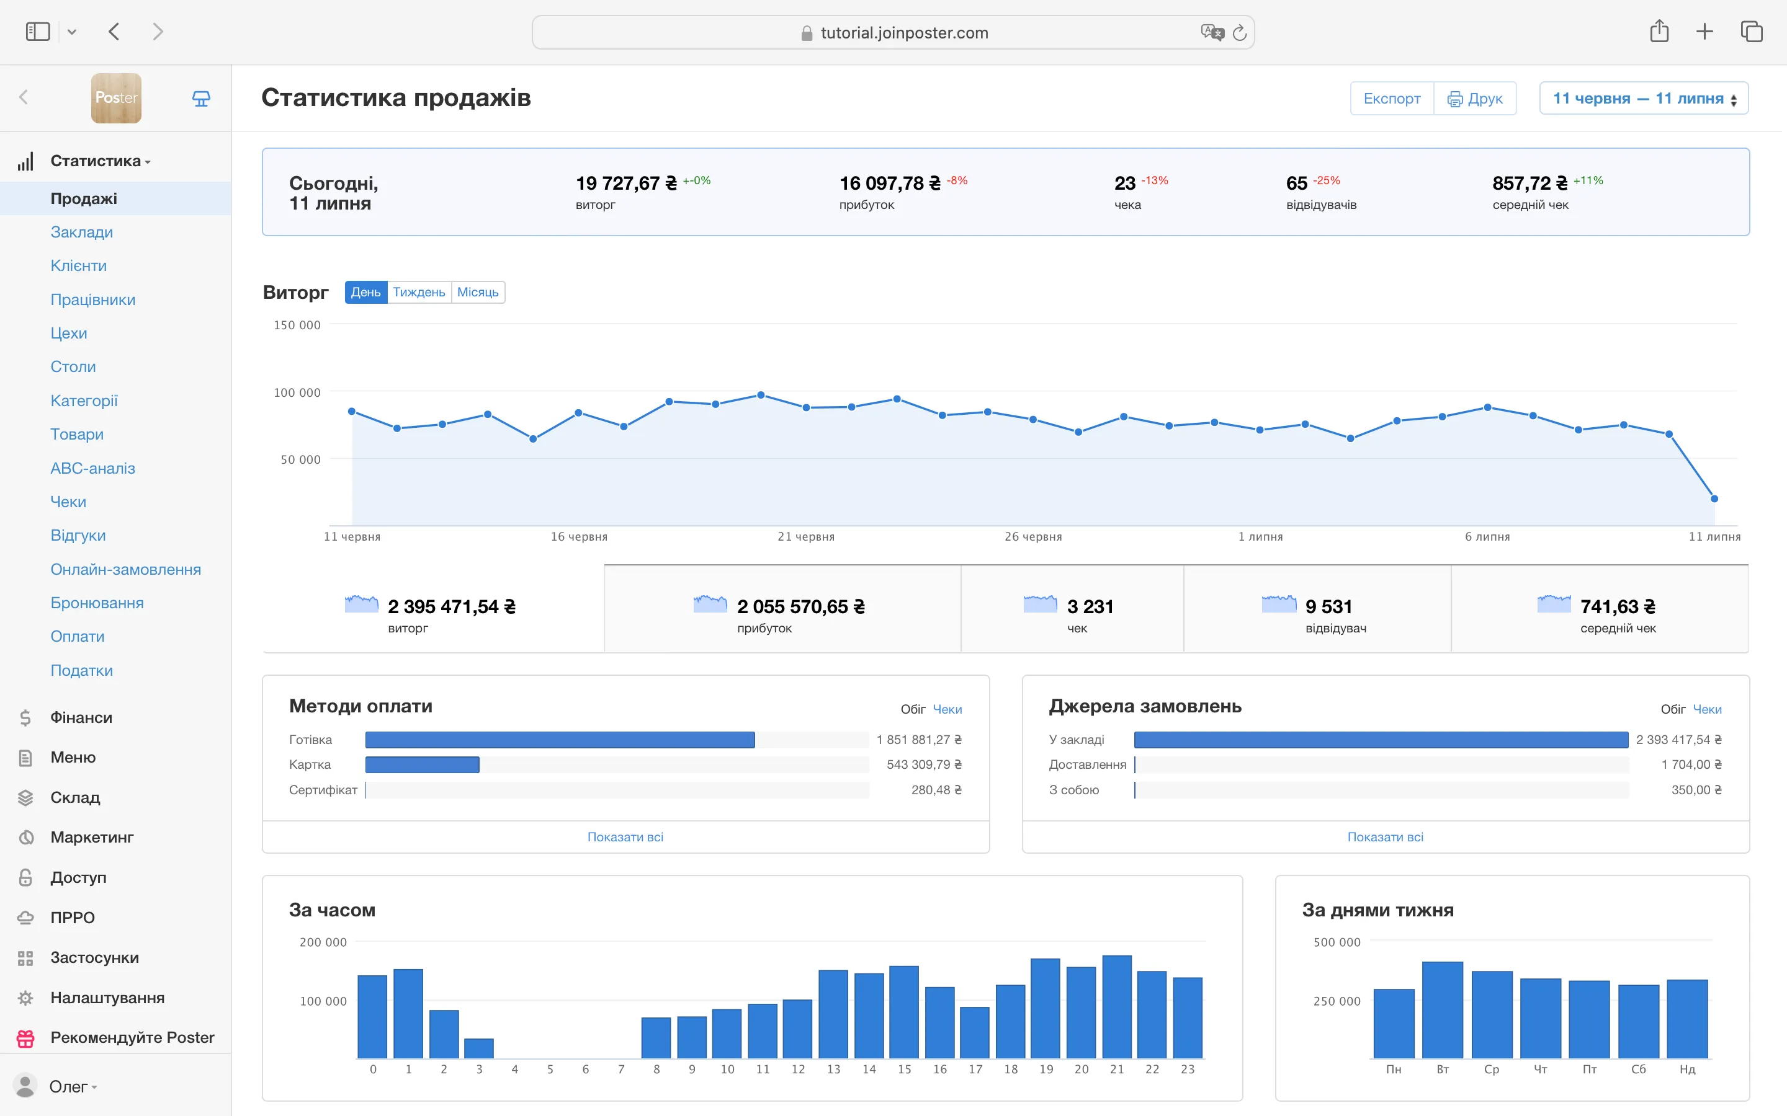
Task: Open the АВС-аналіз page
Action: [92, 468]
